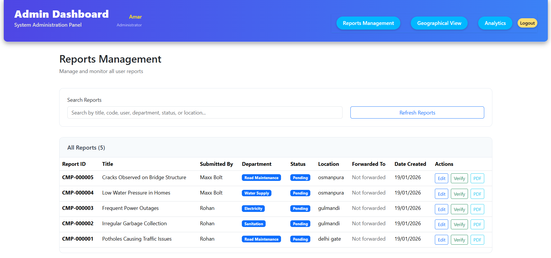
Task: Open the Analytics section
Action: [x=495, y=23]
